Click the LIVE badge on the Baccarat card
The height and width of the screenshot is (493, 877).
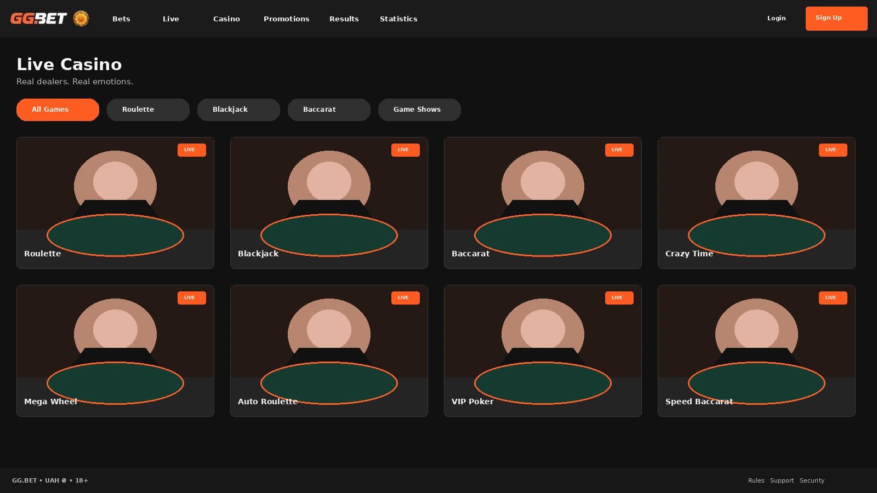pos(619,150)
